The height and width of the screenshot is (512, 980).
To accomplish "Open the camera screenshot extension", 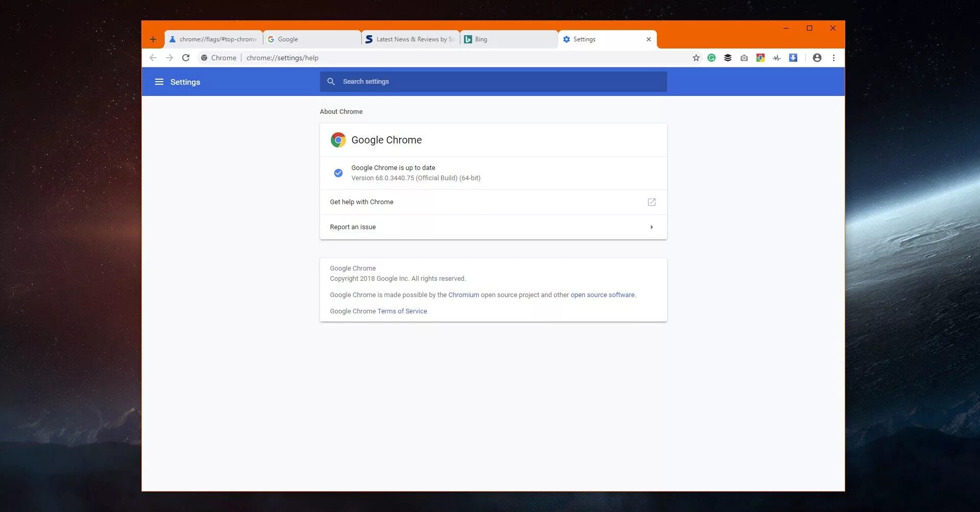I will pos(744,58).
